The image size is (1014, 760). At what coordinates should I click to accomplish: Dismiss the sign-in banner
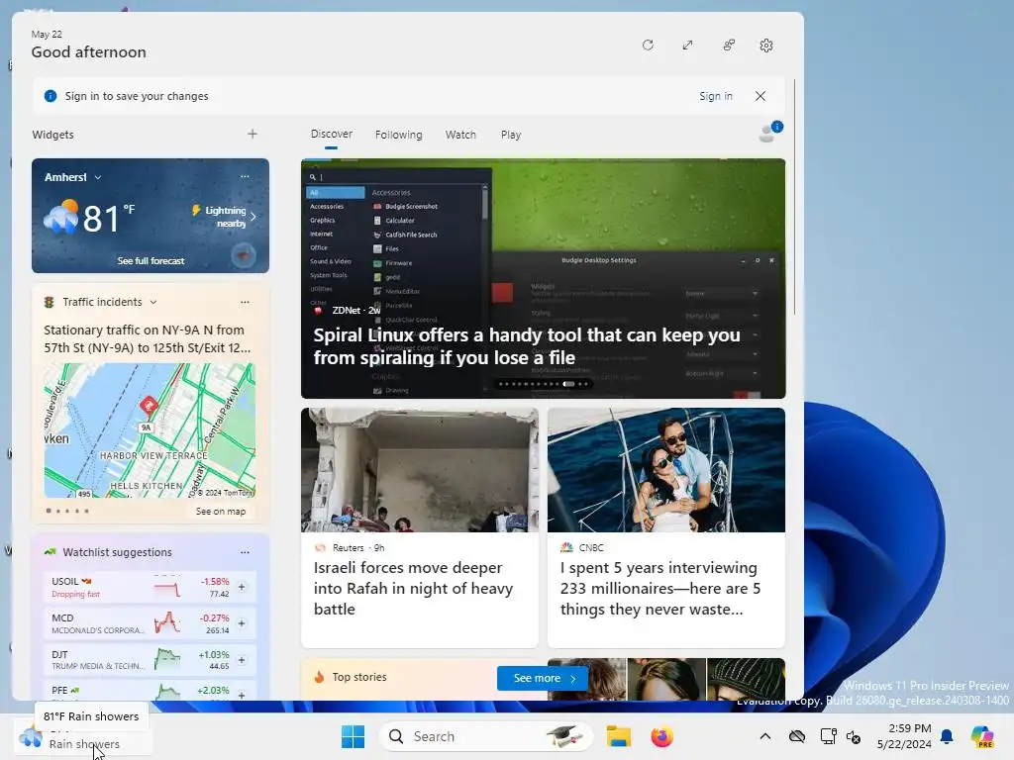760,96
